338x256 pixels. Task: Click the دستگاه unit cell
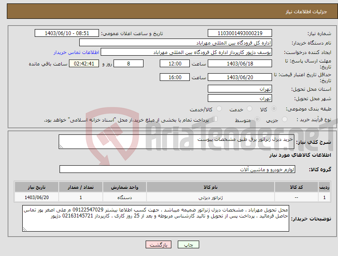[x=124, y=197]
